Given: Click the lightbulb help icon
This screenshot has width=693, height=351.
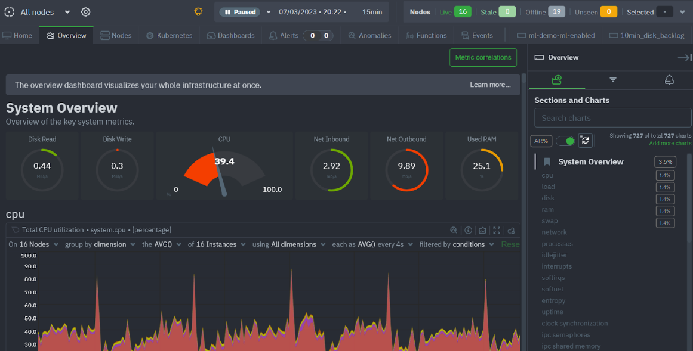Looking at the screenshot, I should pyautogui.click(x=198, y=12).
